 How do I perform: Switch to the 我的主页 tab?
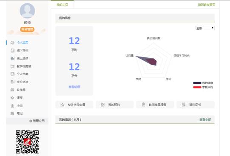(62, 5)
